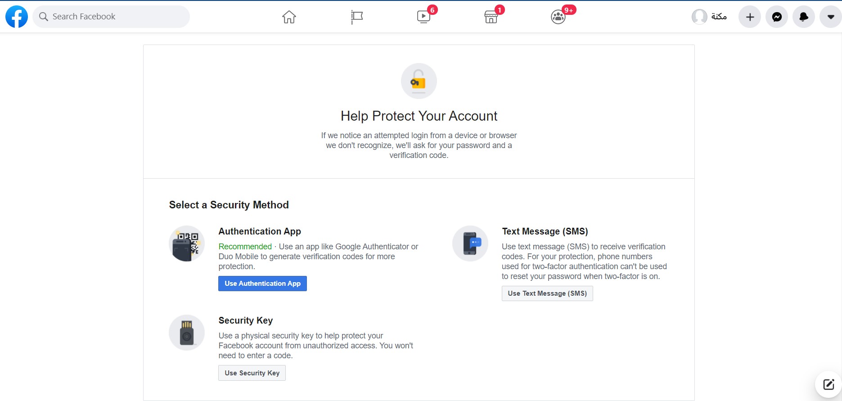Click Use Security Key button
The height and width of the screenshot is (401, 842).
252,373
